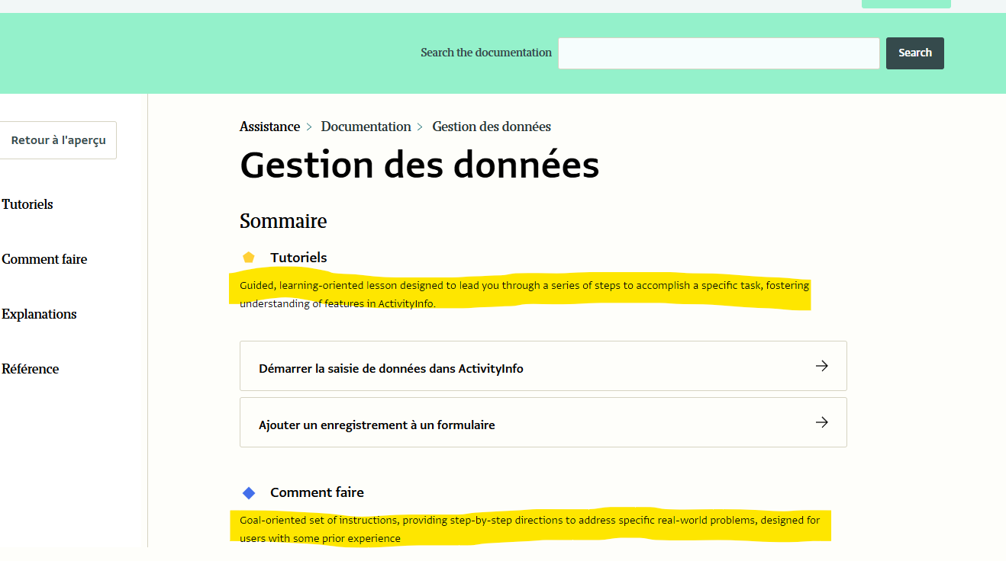
Task: Click the Sommaire heading
Action: (283, 221)
